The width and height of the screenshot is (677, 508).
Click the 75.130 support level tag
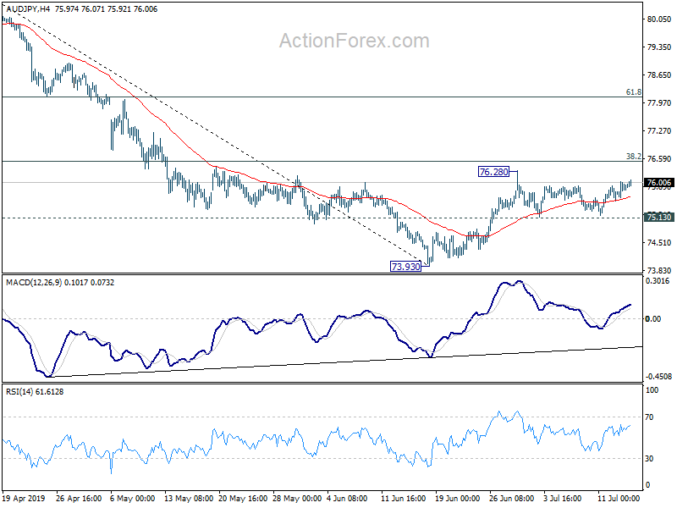click(x=659, y=217)
